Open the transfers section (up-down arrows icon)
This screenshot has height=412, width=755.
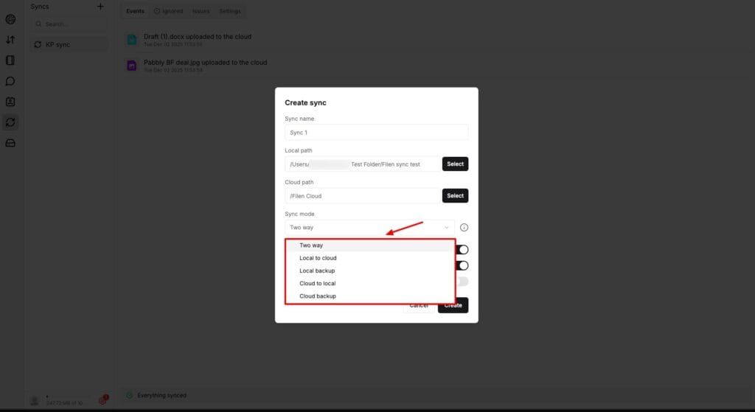[10, 40]
